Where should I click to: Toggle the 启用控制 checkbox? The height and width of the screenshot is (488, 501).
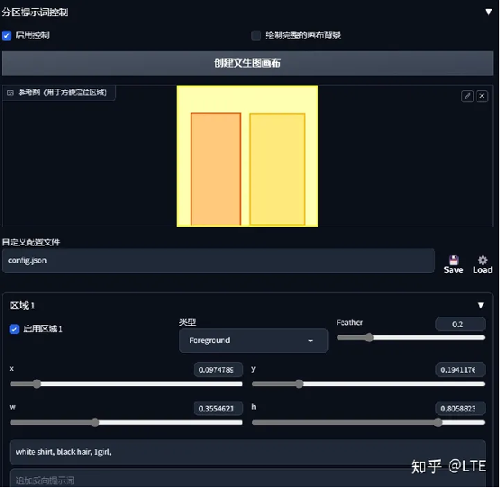(x=6, y=35)
